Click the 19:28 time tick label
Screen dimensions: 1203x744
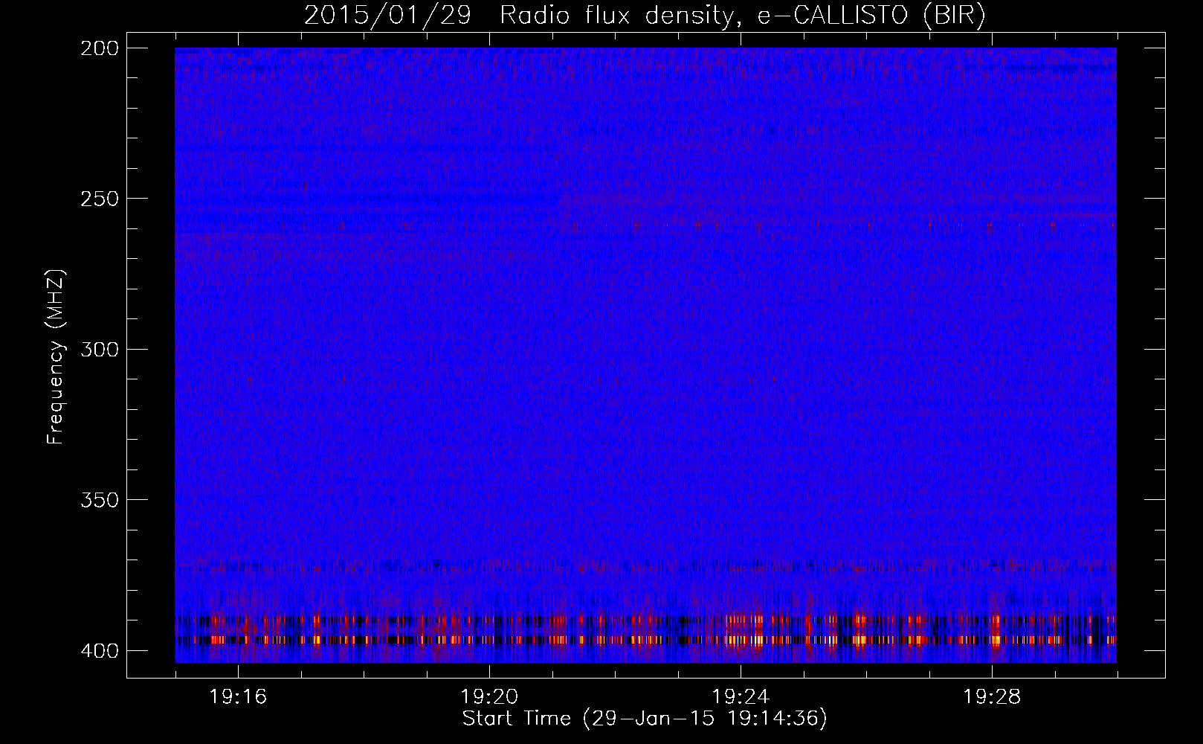[992, 697]
